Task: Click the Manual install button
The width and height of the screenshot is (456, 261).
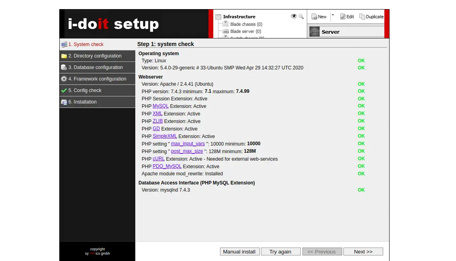Action: 239,252
